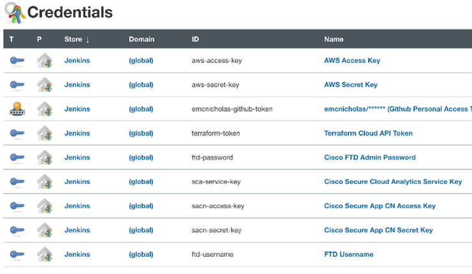Viewport: 472px width, 274px height.
Task: Click the provider house icon in emcnicholas-github-token row
Action: (45, 109)
